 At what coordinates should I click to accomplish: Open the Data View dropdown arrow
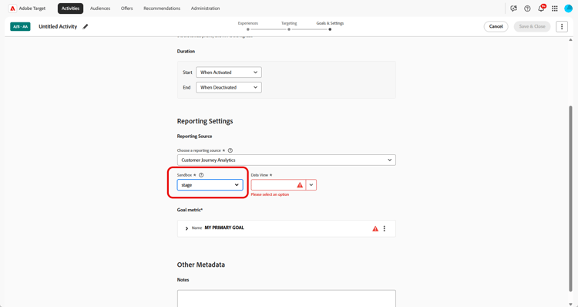coord(311,185)
